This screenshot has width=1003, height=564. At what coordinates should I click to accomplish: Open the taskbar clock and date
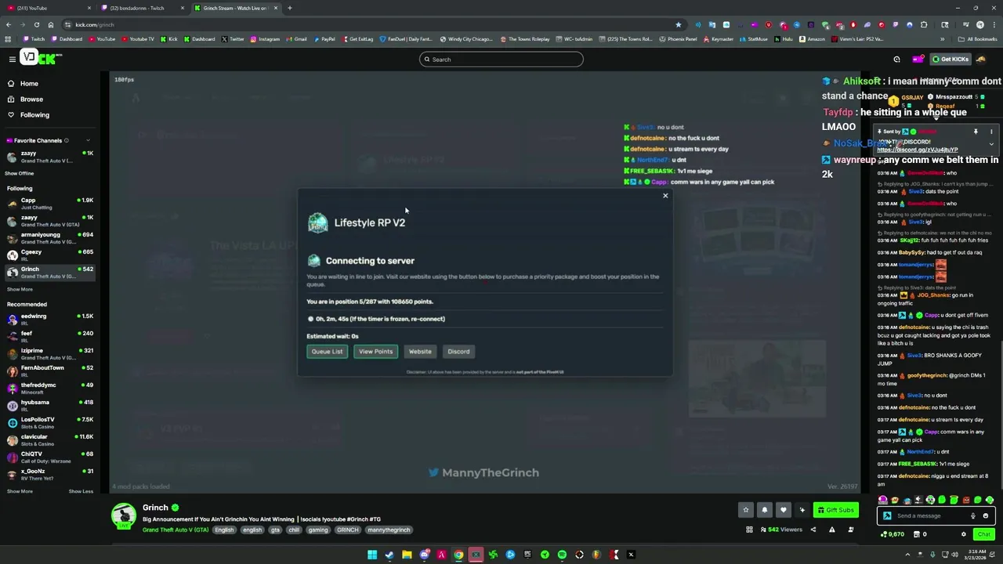tap(976, 555)
